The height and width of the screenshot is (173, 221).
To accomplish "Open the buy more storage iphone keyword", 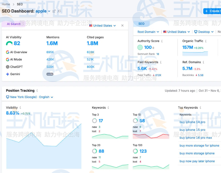I will (197, 153).
